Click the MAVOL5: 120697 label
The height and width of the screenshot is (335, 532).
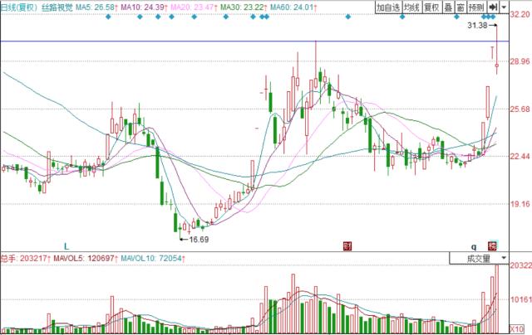tap(86, 259)
